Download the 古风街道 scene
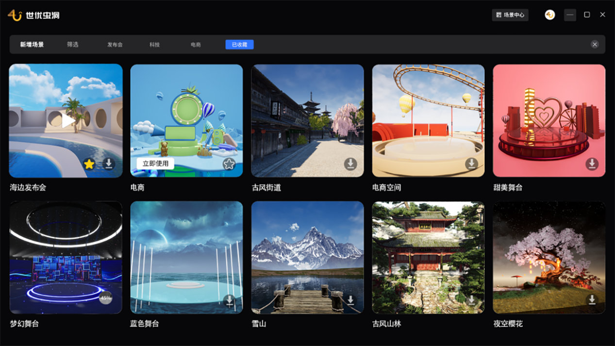The width and height of the screenshot is (615, 346). coord(350,164)
